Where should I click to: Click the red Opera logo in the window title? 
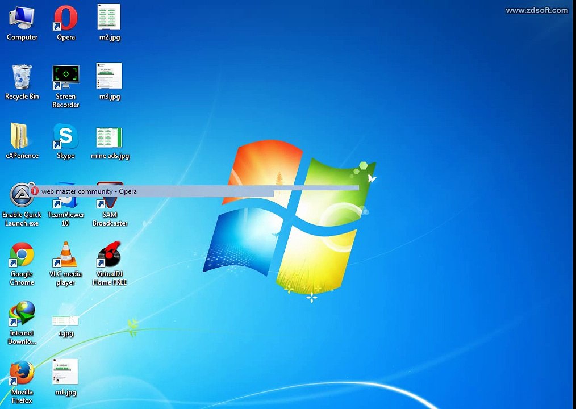(35, 191)
